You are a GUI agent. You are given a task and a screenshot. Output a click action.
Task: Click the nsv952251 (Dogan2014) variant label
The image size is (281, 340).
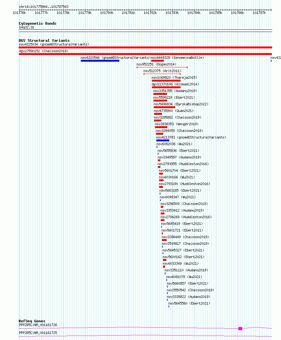156,65
